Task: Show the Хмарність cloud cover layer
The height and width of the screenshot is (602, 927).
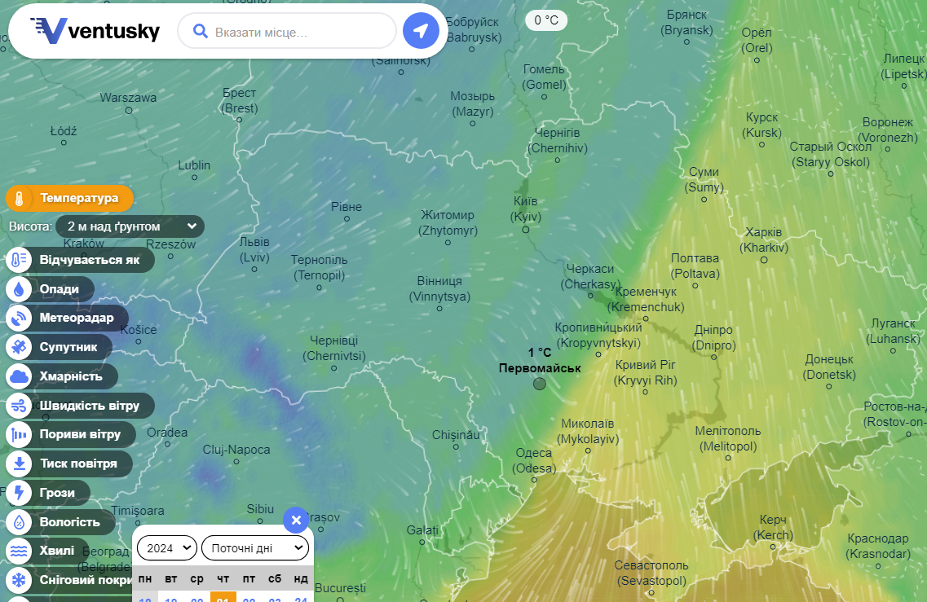Action: coord(62,376)
